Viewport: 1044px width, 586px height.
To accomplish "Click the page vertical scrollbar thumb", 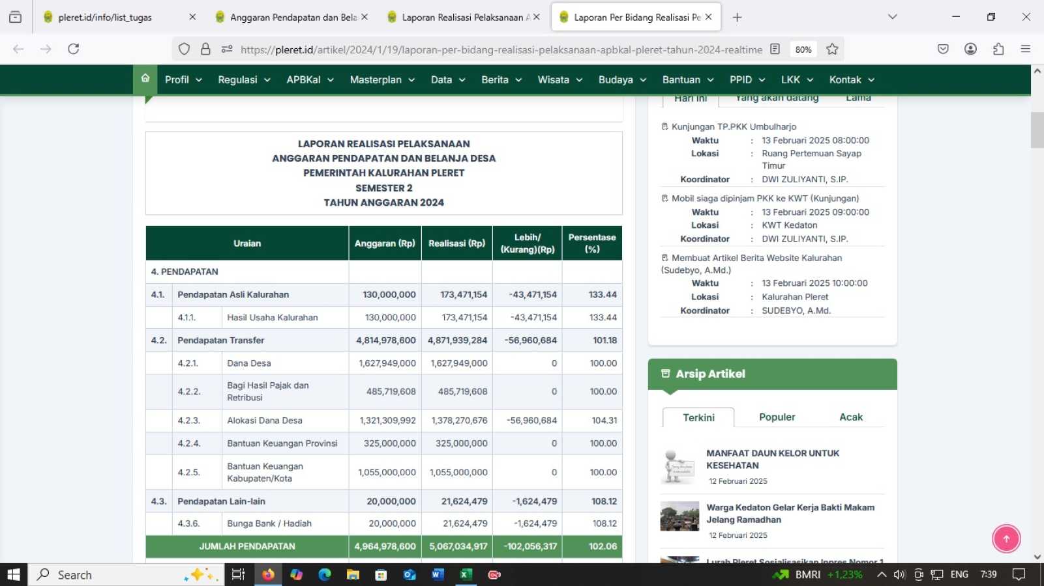I will pos(1037,130).
